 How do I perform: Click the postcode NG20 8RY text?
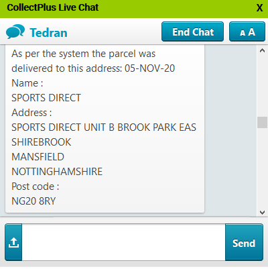coord(33,201)
